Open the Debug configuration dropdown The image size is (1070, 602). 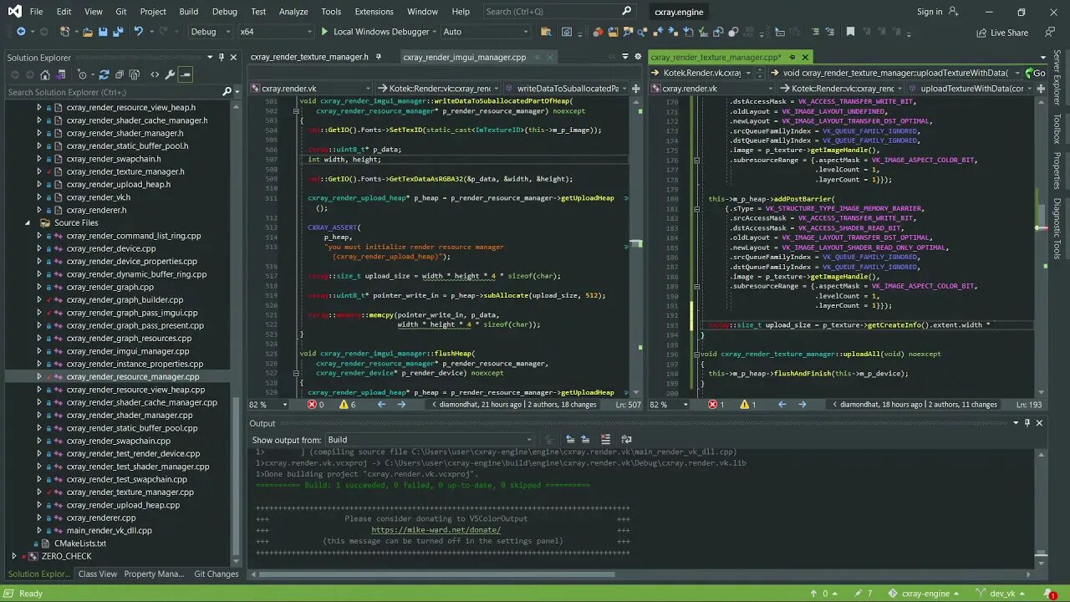[211, 32]
